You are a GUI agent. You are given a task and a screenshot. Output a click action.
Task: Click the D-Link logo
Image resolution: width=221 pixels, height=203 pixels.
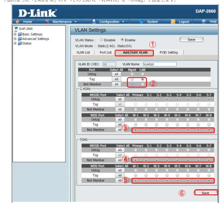coord(38,13)
